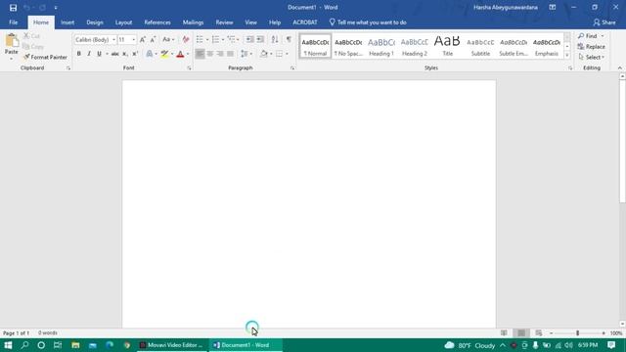Open the font name Calibri (Body) dropdown

click(x=113, y=39)
